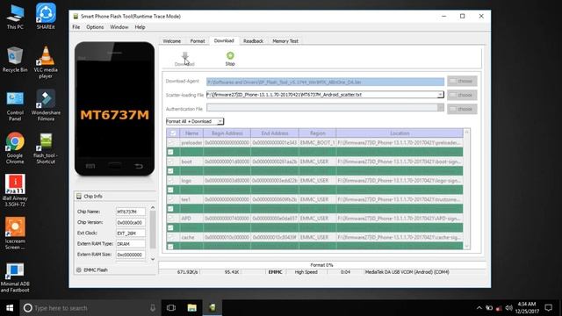The height and width of the screenshot is (316, 562).
Task: Click the EMMC Flash gear icon
Action: pyautogui.click(x=79, y=269)
